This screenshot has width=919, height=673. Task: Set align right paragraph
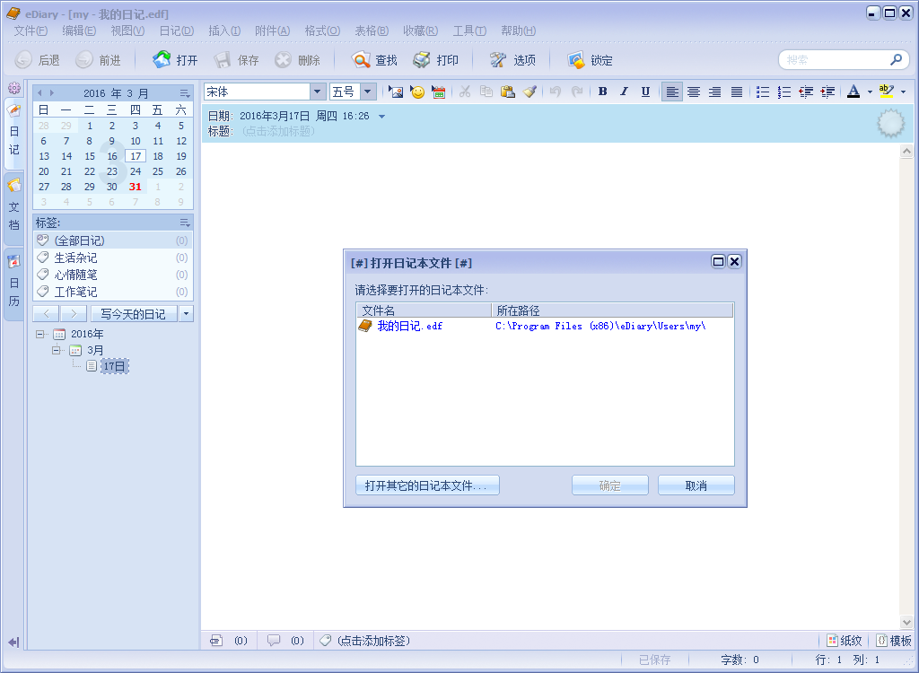click(x=715, y=92)
